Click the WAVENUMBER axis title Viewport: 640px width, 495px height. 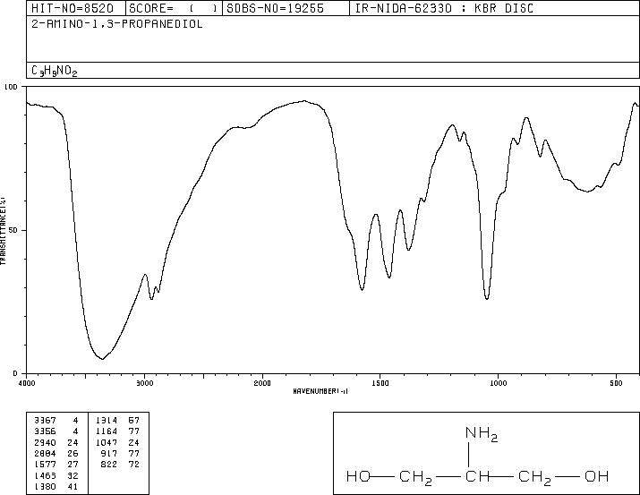tap(320, 391)
